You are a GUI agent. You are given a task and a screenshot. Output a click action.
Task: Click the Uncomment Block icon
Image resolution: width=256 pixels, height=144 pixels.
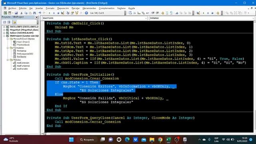[x=171, y=13]
